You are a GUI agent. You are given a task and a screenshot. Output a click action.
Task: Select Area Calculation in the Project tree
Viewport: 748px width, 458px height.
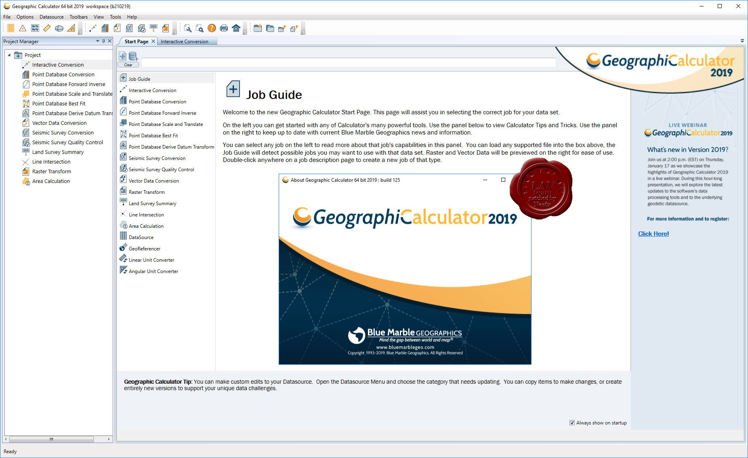(51, 181)
